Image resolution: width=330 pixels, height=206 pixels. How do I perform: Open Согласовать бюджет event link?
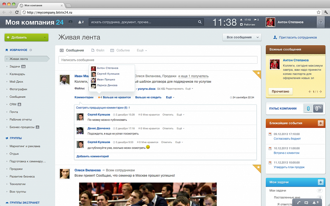(x=287, y=139)
